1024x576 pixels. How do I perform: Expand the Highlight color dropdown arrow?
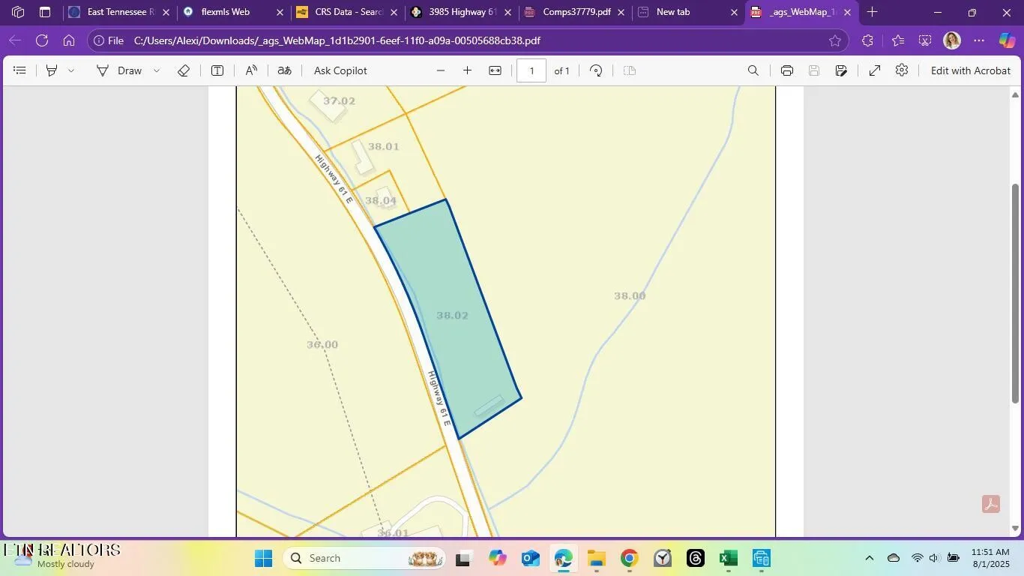coord(71,70)
